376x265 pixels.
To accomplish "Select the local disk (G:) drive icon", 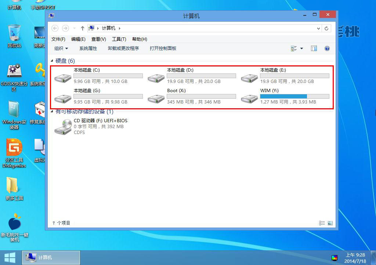I will pos(63,98).
